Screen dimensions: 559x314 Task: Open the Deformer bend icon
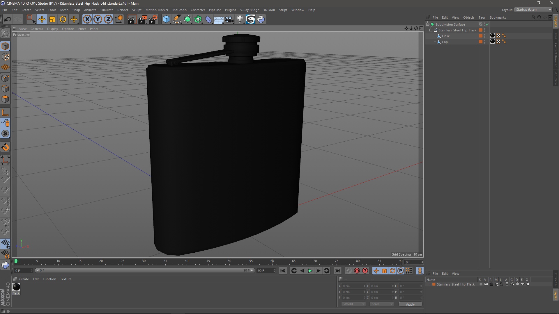tap(208, 19)
